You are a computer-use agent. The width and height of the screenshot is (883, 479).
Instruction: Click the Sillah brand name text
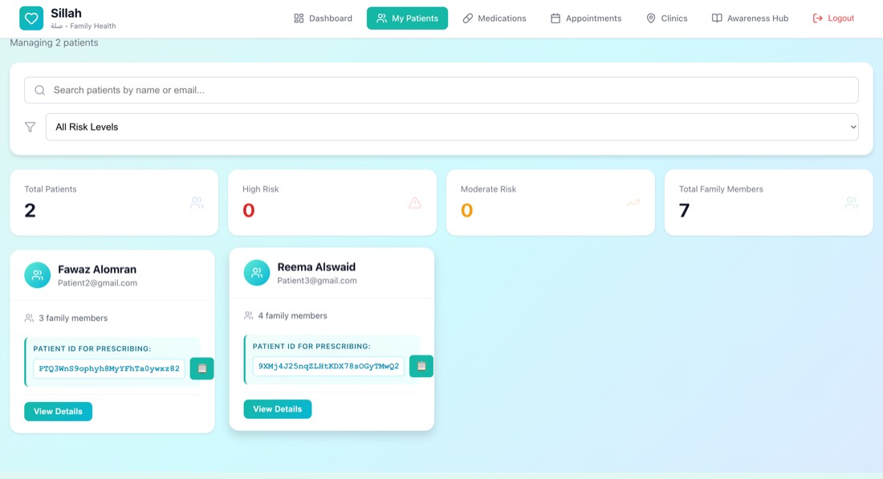click(66, 13)
